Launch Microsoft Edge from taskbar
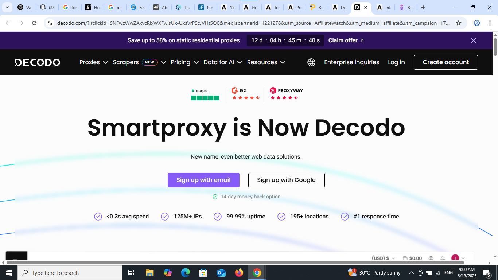This screenshot has width=498, height=280. 186,273
